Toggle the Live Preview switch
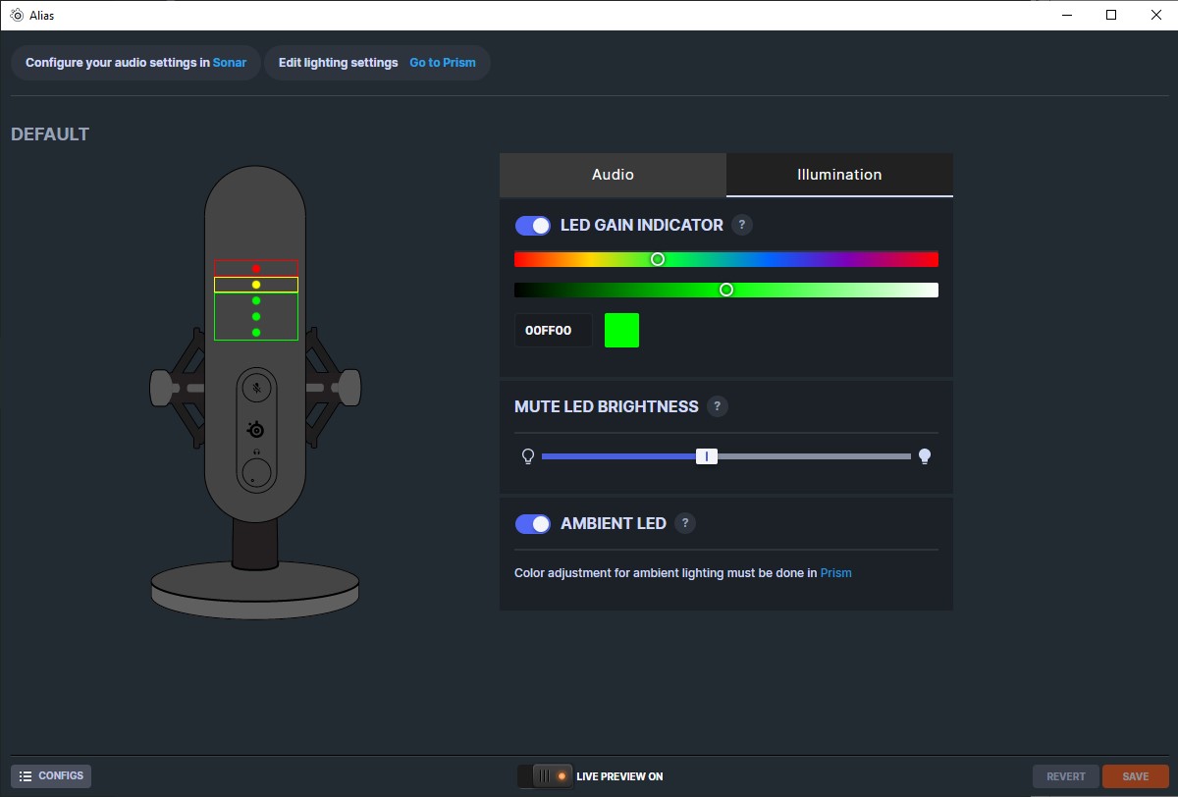The width and height of the screenshot is (1178, 797). 546,775
